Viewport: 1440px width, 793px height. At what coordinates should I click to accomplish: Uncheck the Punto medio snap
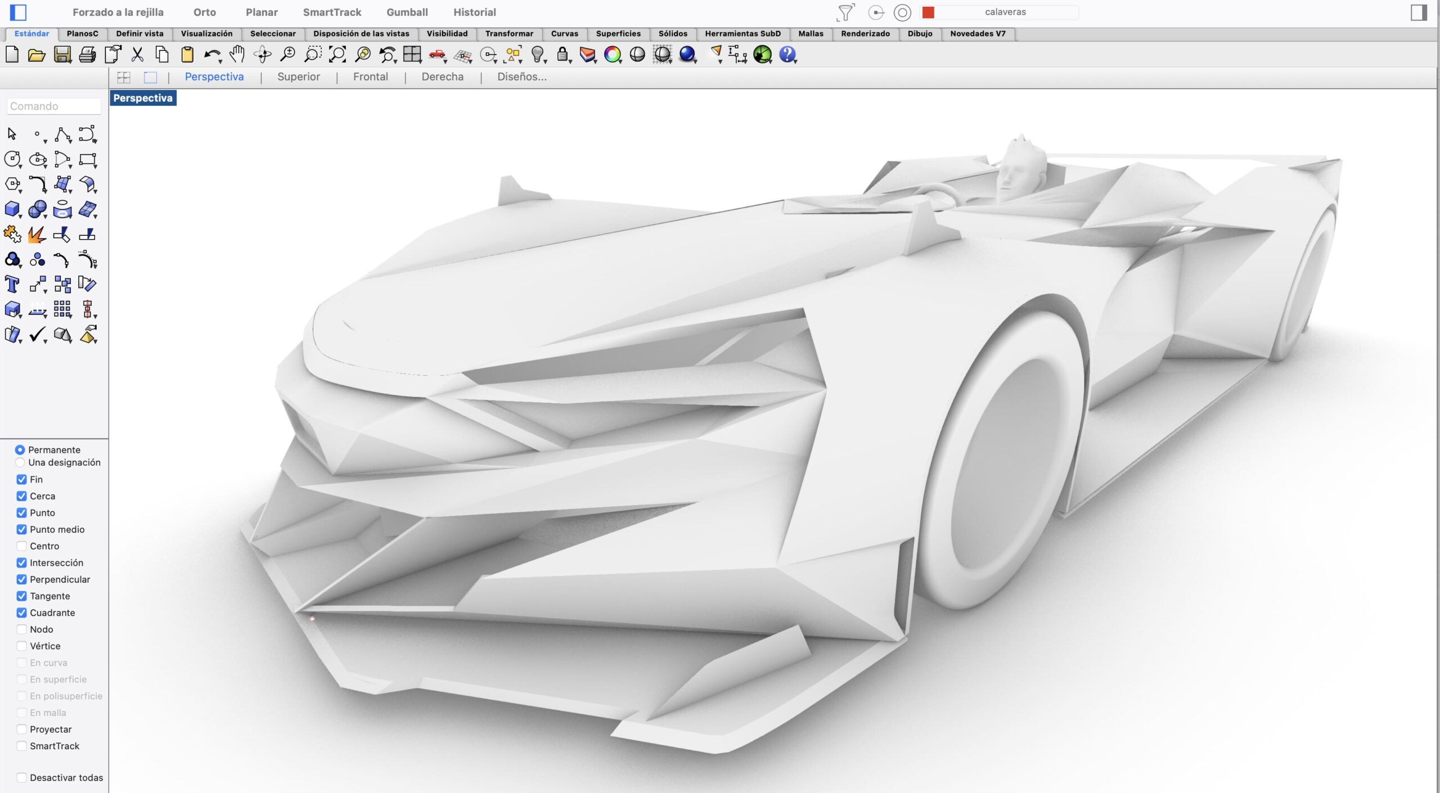(x=21, y=529)
